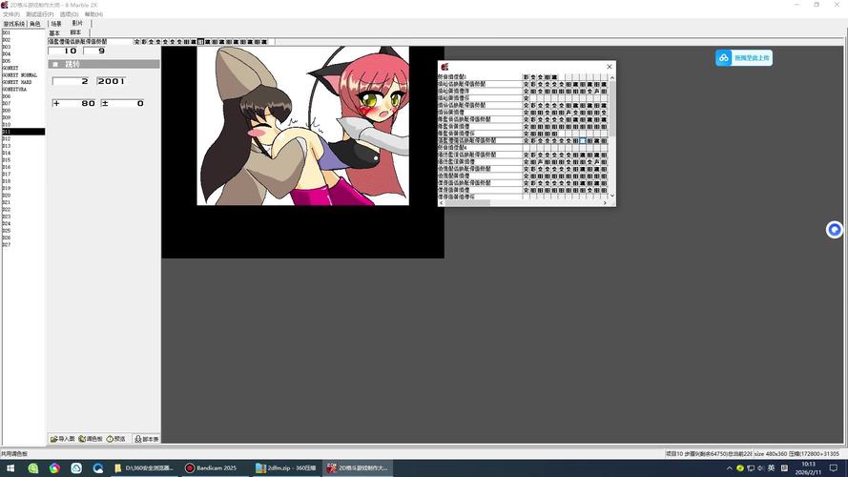Image resolution: width=848 pixels, height=477 pixels.
Task: Select the 基本 sub-tab
Action: pyautogui.click(x=54, y=33)
